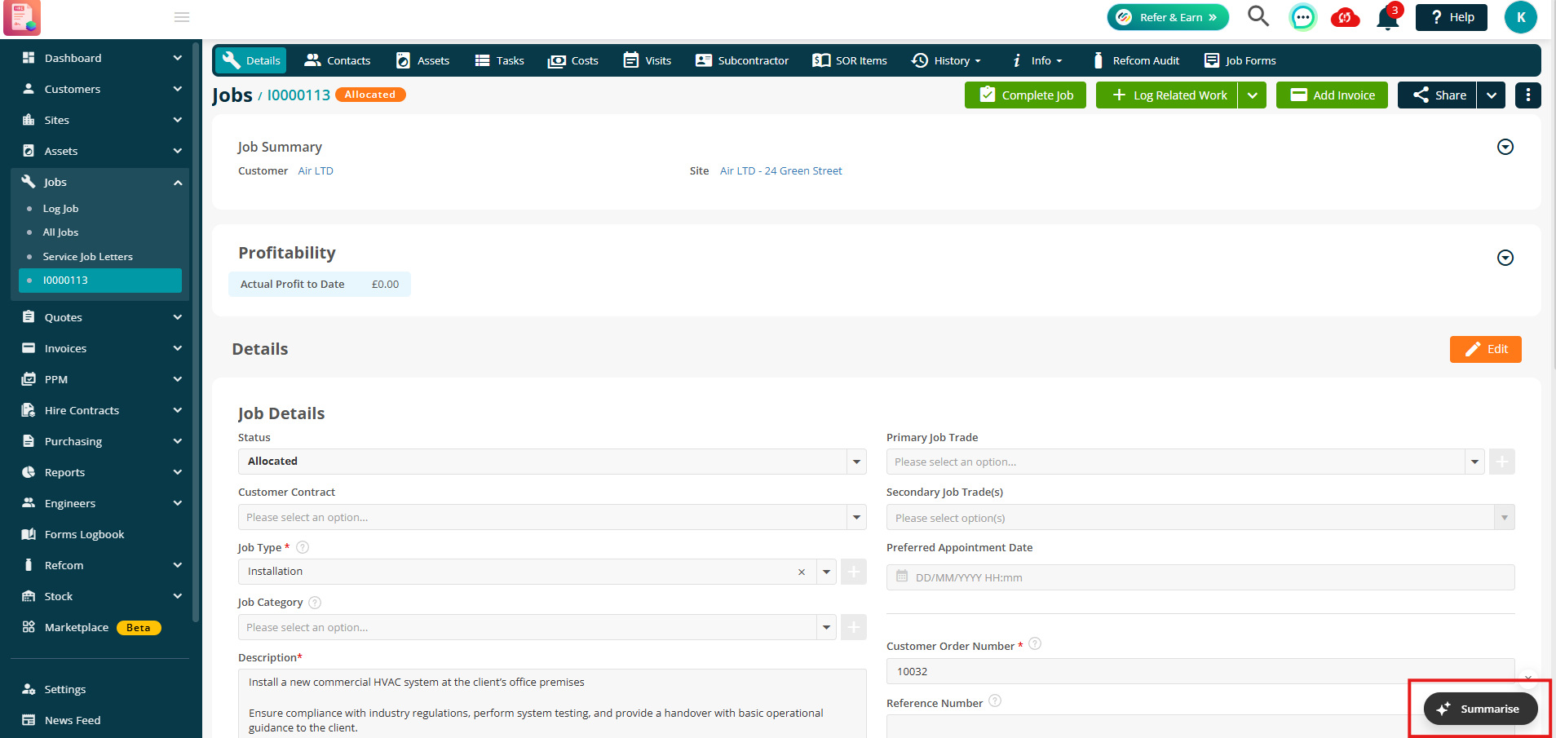
Task: Open the Primary Job Trade dropdown
Action: pos(1185,462)
